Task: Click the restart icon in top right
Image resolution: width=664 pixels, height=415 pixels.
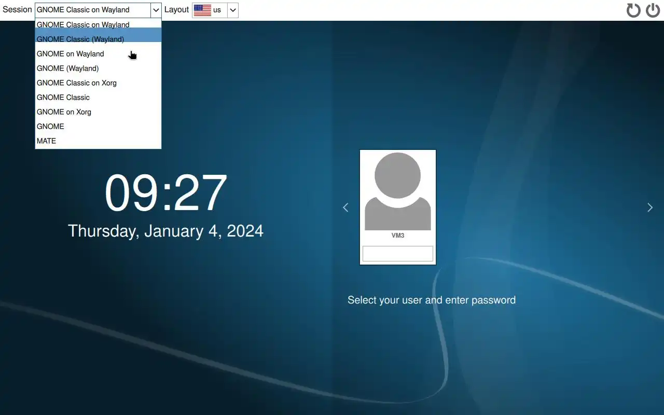Action: coord(633,10)
